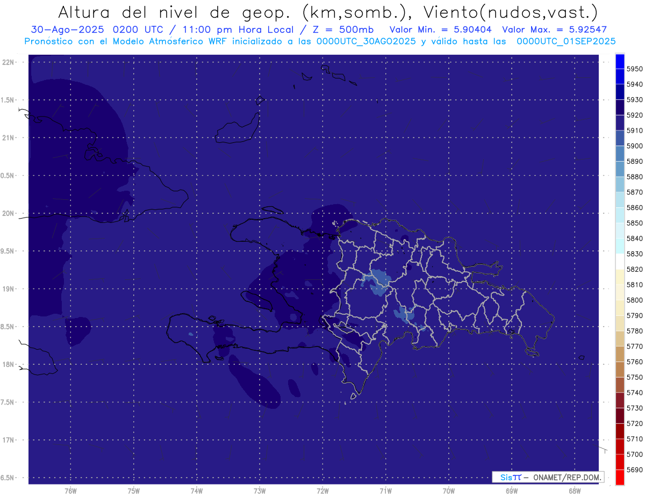Click the '18N' latitude label
The width and height of the screenshot is (645, 498).
[9, 365]
